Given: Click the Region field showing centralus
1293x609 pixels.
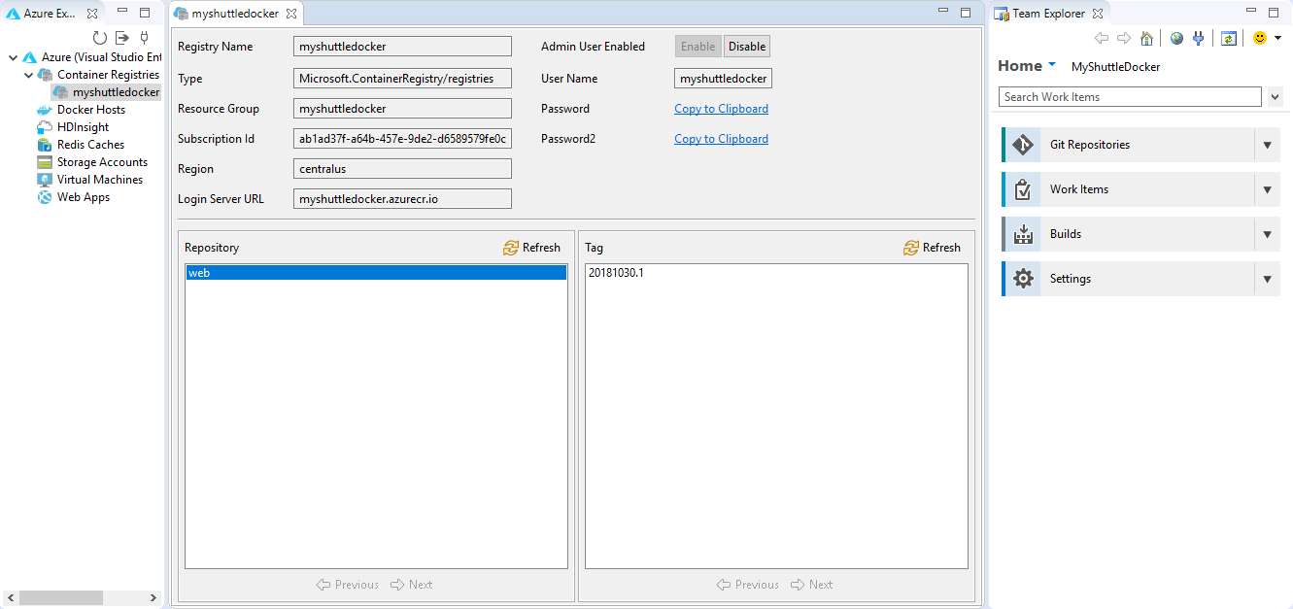Looking at the screenshot, I should 402,169.
